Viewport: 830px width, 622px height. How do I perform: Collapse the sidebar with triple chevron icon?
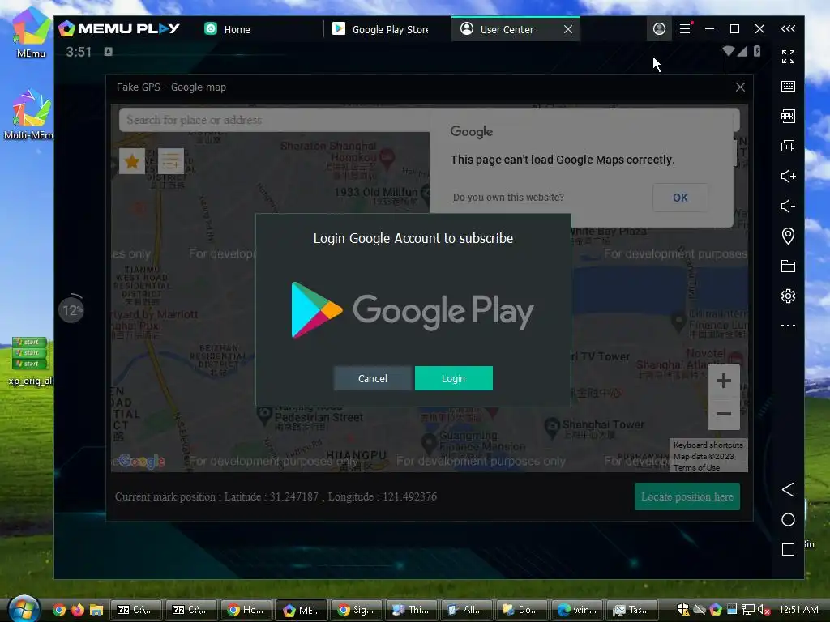788,28
